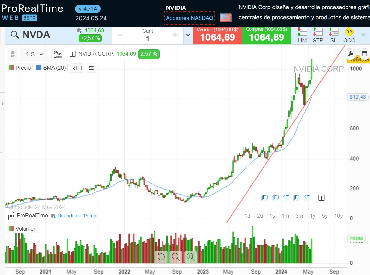Click the zoom out magnifier on chart
The width and height of the screenshot is (370, 275).
pos(176,257)
